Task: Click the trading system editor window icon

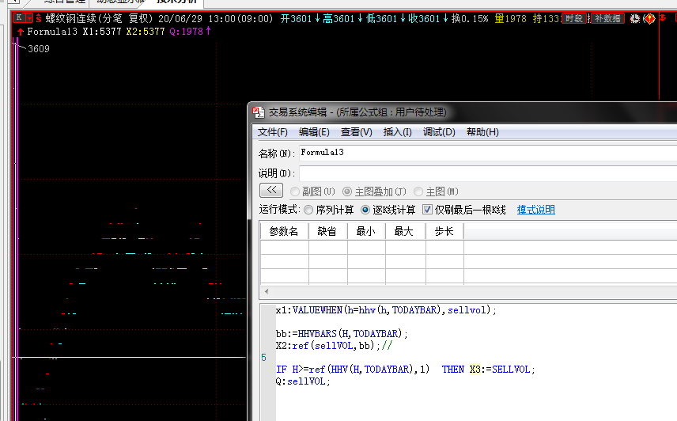Action: coord(258,112)
